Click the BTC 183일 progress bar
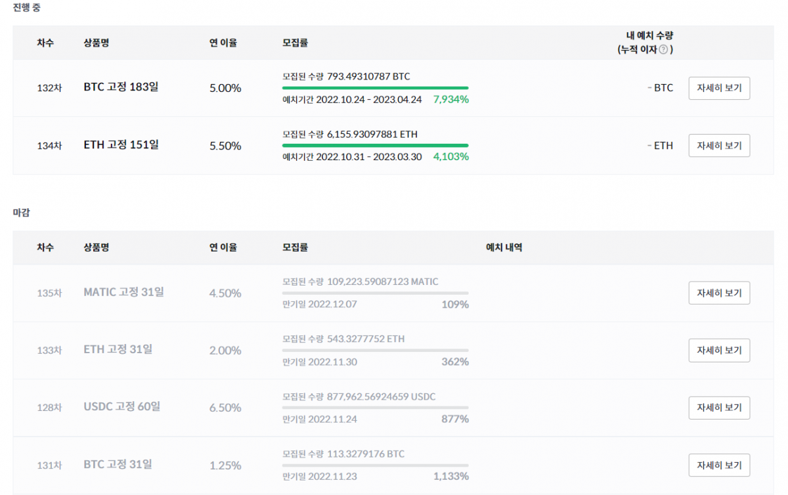 tap(375, 87)
